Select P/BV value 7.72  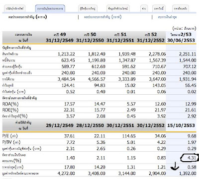click(71, 142)
